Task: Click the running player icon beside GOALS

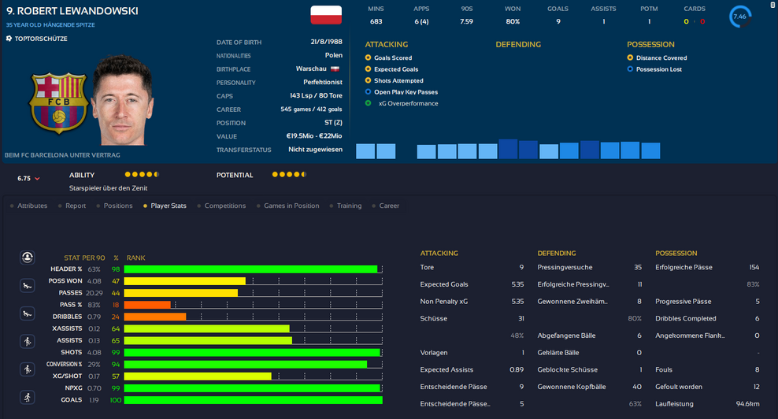Action: click(28, 397)
